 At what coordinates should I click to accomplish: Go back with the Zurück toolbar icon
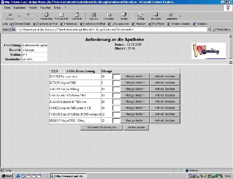[10, 16]
